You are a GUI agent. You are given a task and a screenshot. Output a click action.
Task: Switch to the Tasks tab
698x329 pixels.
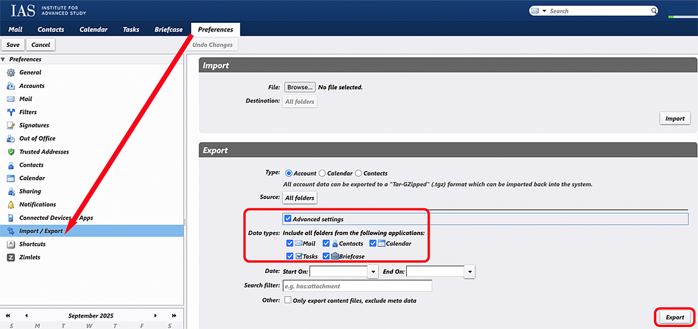click(131, 29)
